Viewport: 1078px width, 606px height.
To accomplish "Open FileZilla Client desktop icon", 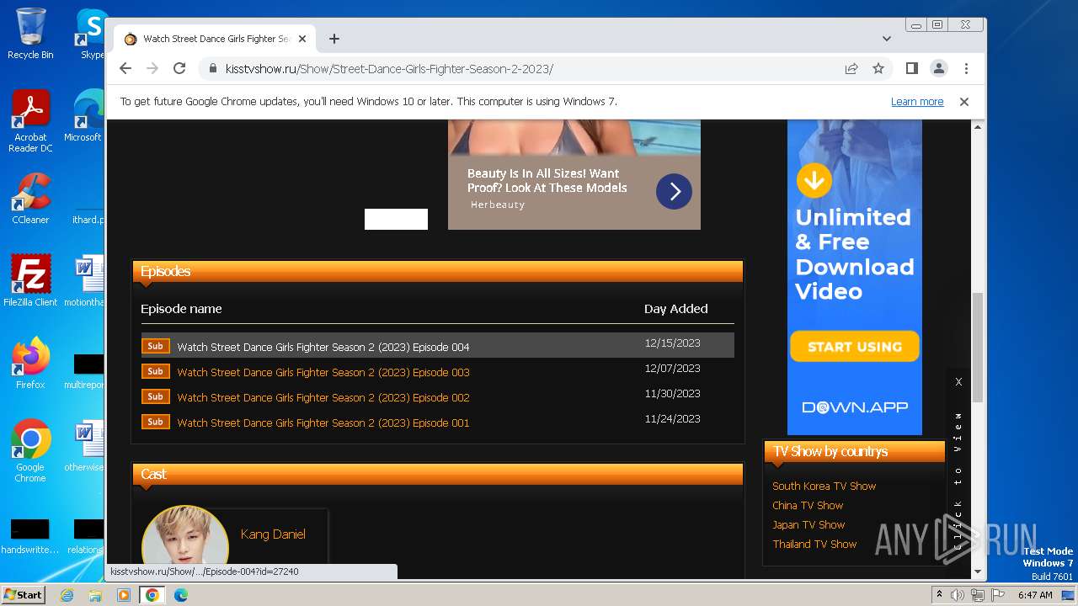I will click(x=30, y=280).
